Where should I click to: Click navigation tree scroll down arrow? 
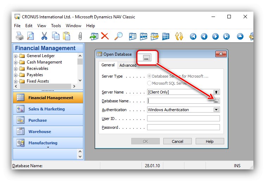pos(80,80)
